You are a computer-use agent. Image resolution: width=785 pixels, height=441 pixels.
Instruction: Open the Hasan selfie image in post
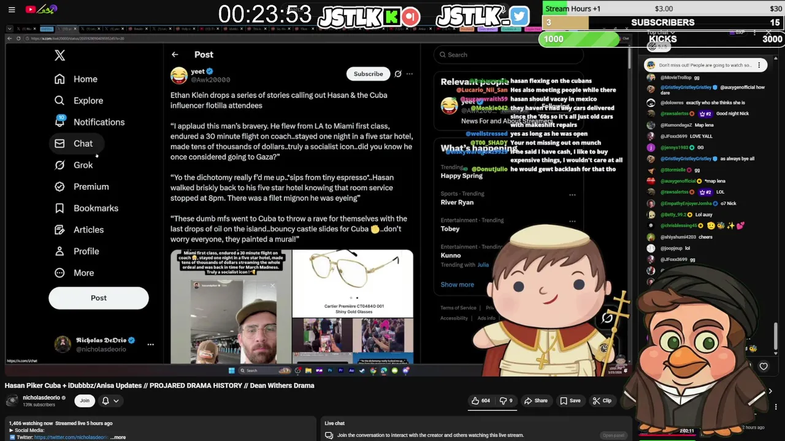coord(231,307)
